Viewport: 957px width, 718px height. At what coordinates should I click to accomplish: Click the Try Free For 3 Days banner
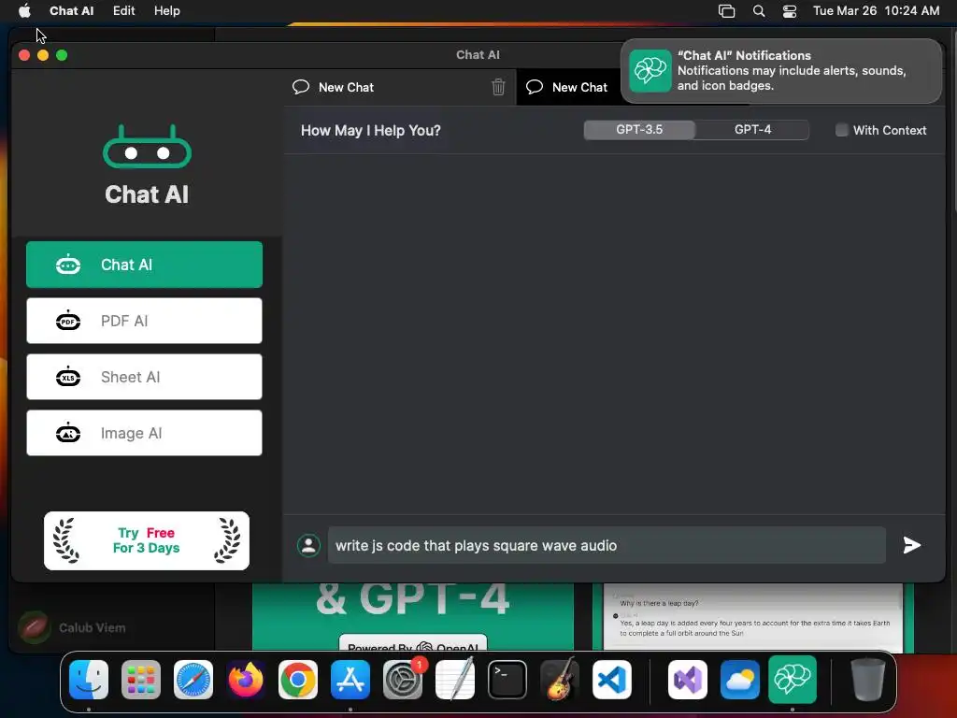click(147, 541)
